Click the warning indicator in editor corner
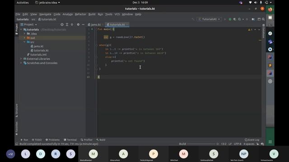The image size is (289, 162). [250, 30]
